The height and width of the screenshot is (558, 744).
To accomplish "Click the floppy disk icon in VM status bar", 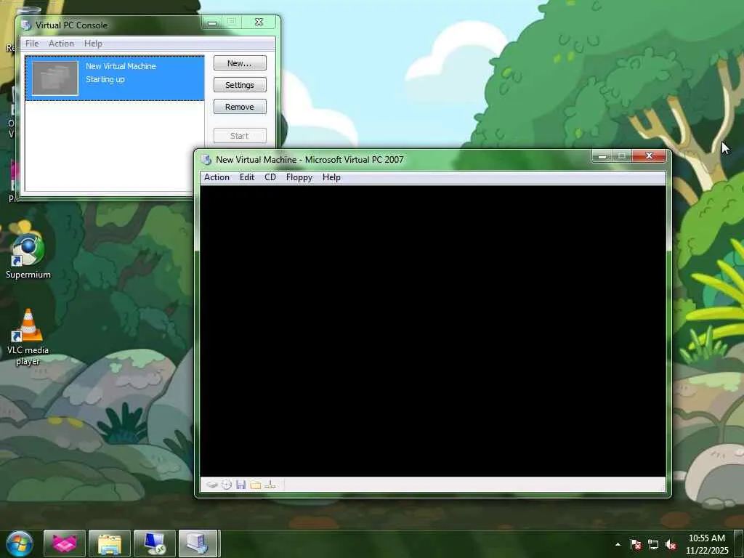I will (x=240, y=485).
